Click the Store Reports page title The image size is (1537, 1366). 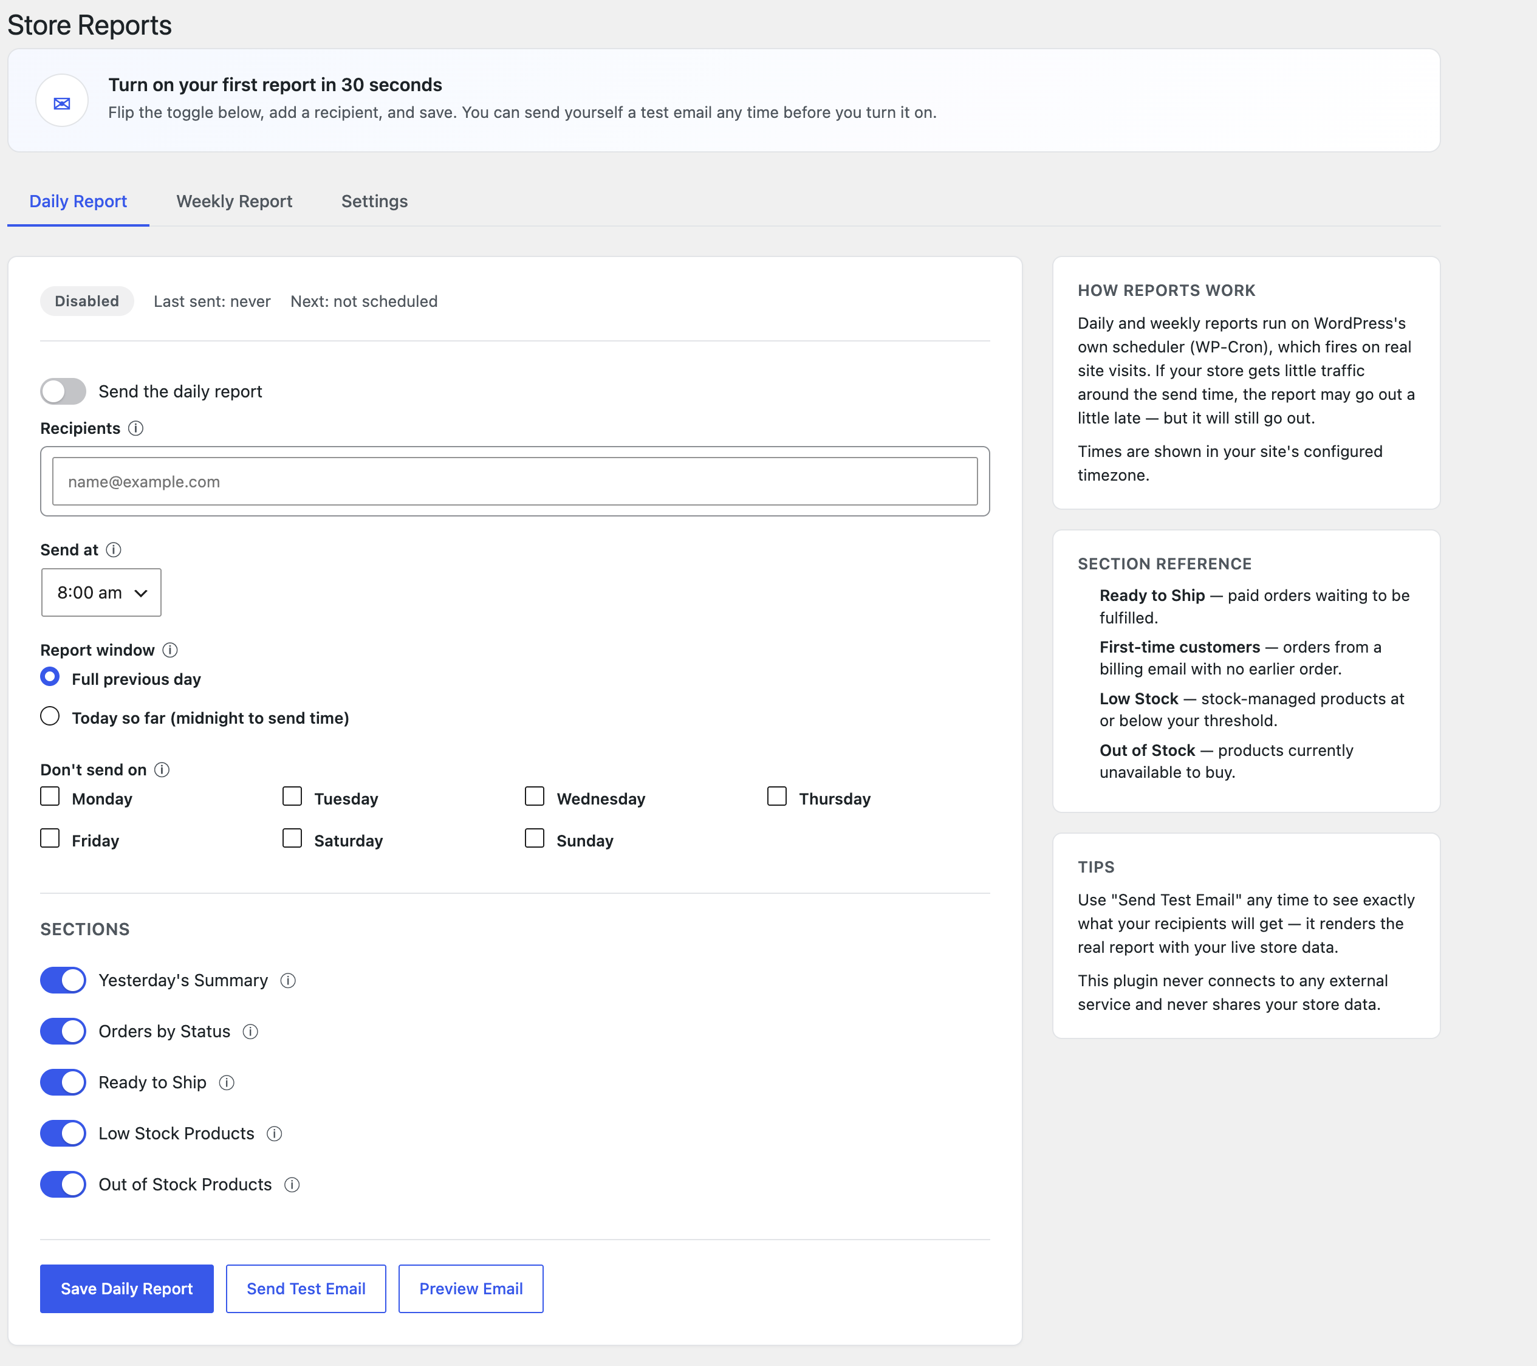(x=89, y=26)
